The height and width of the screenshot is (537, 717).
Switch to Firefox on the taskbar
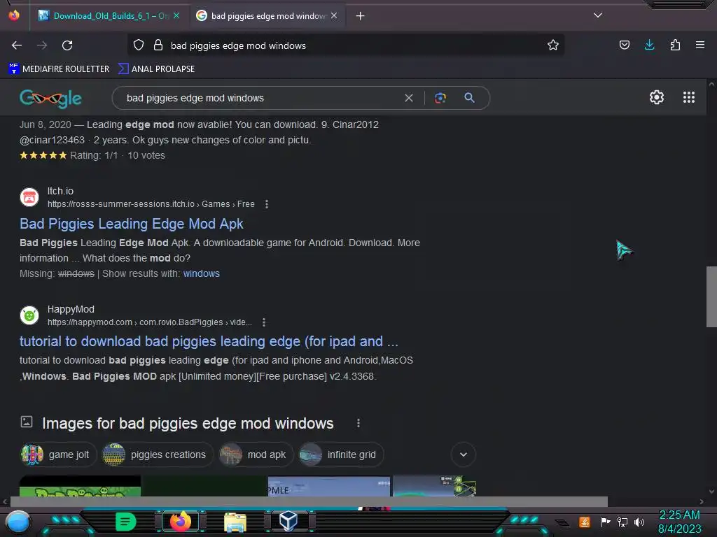point(180,522)
